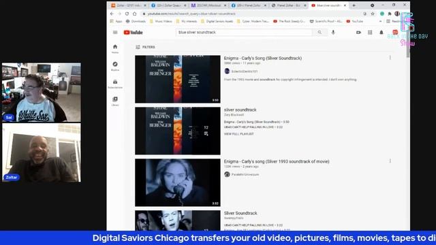Viewport: 436px width, 245px height.
Task: Click the browser back arrow
Action: pyautogui.click(x=112, y=14)
